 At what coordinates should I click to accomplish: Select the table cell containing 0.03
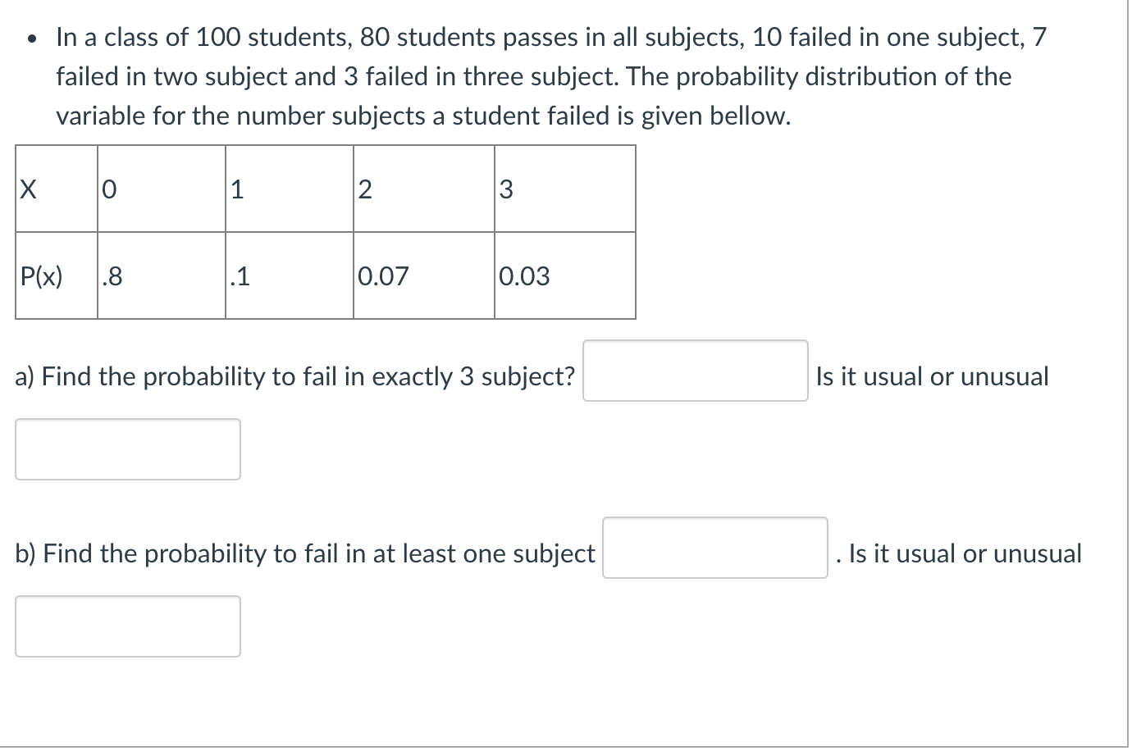564,275
